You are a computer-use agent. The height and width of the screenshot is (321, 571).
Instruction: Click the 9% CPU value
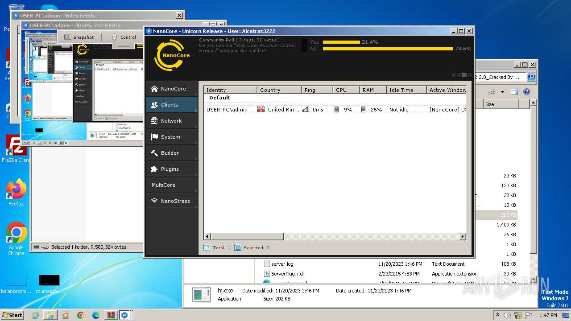pos(348,110)
